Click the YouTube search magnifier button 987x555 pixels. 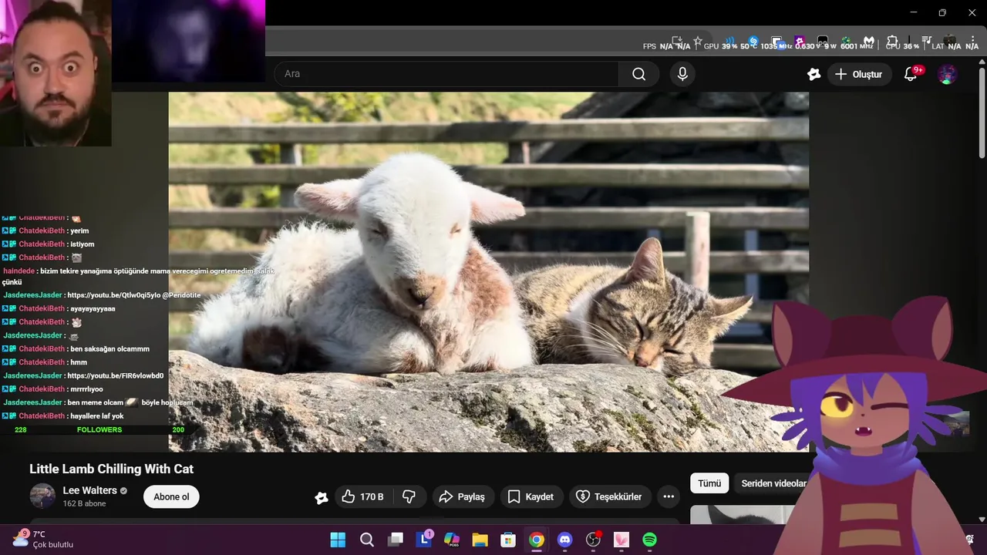[x=638, y=74]
